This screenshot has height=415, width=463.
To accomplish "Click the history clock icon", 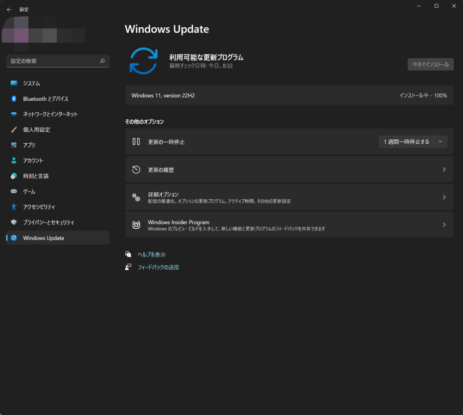I will (136, 169).
